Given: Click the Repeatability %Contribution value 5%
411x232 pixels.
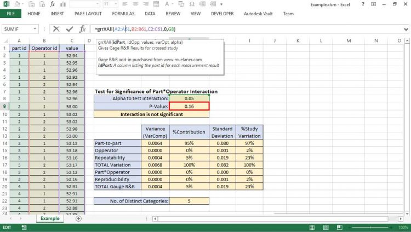Looking at the screenshot, I should pos(189,158).
